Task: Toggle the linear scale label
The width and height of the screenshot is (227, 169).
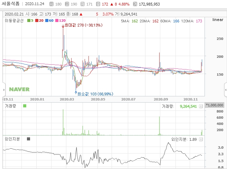Action: point(218,20)
